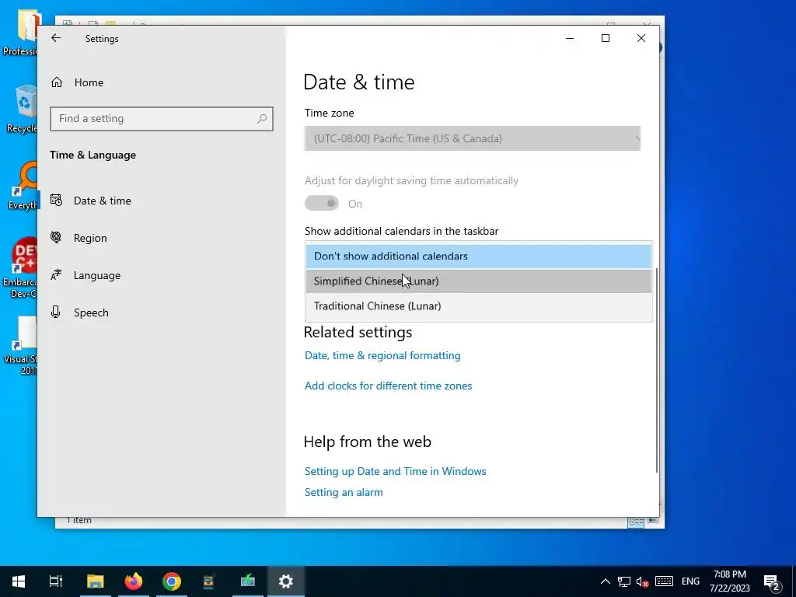Screen dimensions: 796x597
Task: Click the Settings page vertical scrollbar
Action: pos(656,371)
